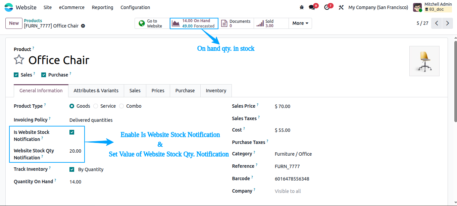Open Mitchell Admin user avatar

pyautogui.click(x=417, y=7)
